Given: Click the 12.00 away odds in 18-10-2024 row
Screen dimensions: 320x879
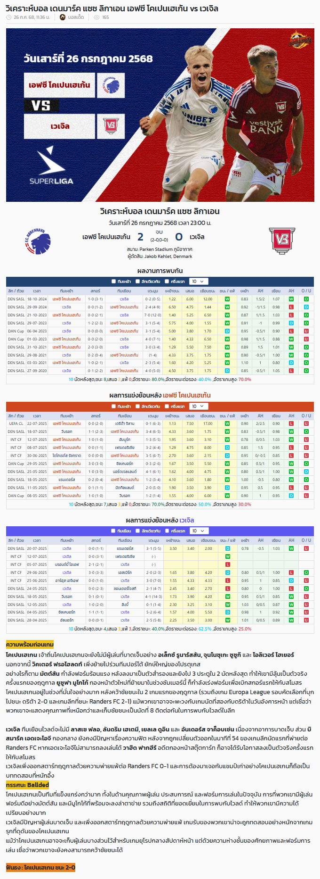Looking at the screenshot, I should (208, 299).
